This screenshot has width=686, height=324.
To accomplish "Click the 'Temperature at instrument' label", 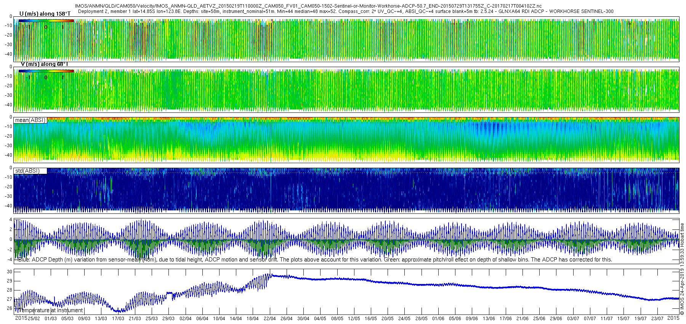I will tap(50, 310).
